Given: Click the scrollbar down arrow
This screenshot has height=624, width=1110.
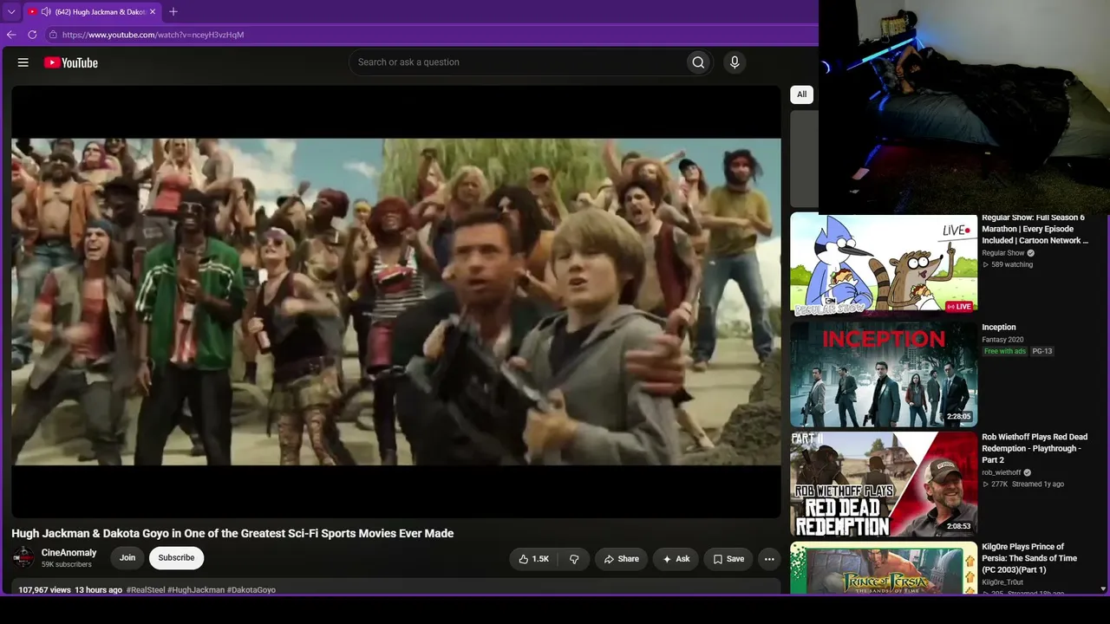Looking at the screenshot, I should coord(1103,589).
